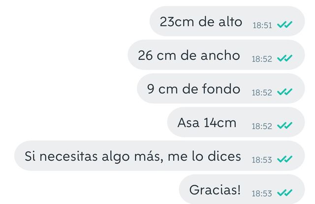Click read receipt checkmarks on '23cm de alto'
The image size is (315, 204).
(284, 25)
